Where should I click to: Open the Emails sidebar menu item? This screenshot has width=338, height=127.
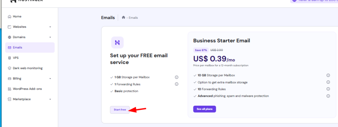click(x=30, y=48)
